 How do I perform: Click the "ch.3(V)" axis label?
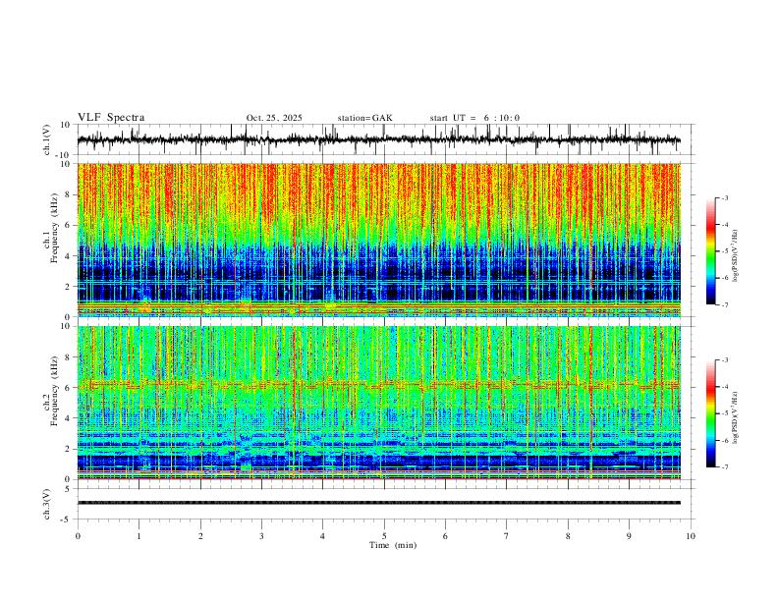pyautogui.click(x=47, y=504)
